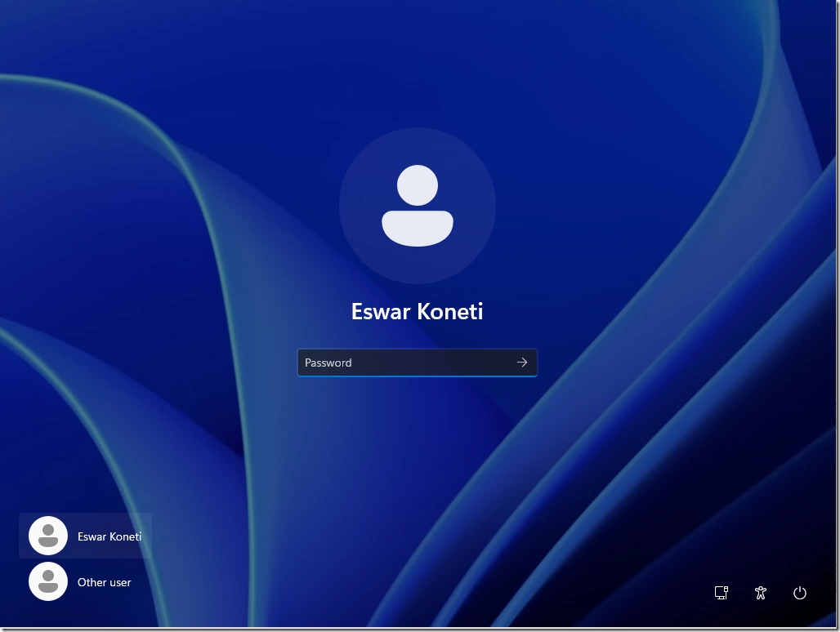
Task: Click the highlighted Eswar Koneti list entry
Action: point(85,536)
